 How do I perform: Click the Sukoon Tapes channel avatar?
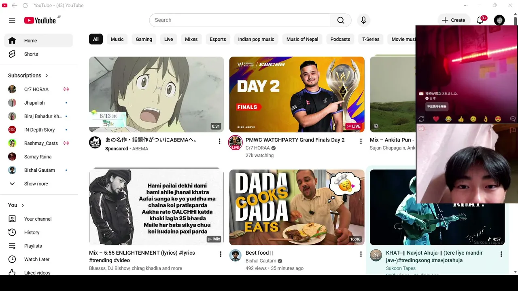pyautogui.click(x=376, y=255)
